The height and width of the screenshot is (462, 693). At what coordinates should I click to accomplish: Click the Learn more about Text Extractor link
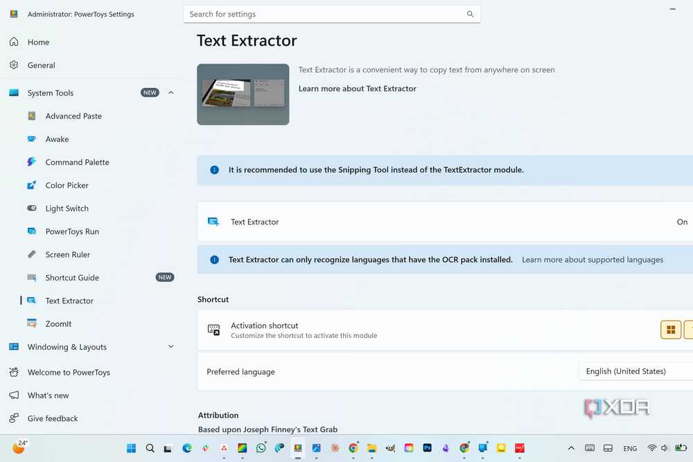(x=357, y=89)
